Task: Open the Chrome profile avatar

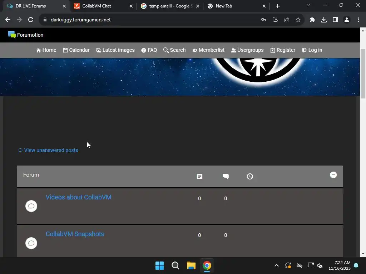Action: [347, 20]
